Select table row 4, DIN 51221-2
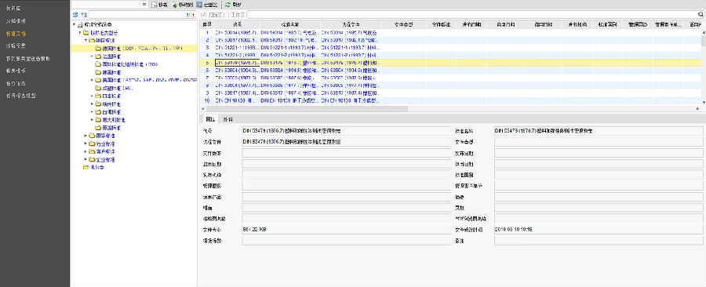The image size is (706, 287). (x=449, y=55)
